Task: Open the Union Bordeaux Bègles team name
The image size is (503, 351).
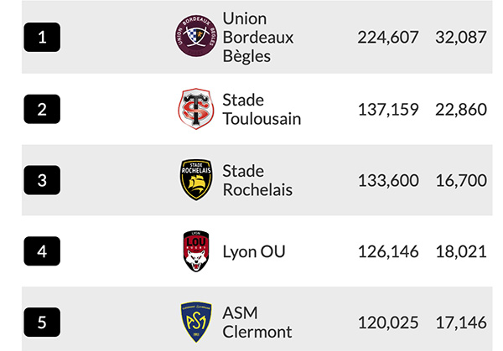Action: 258,37
